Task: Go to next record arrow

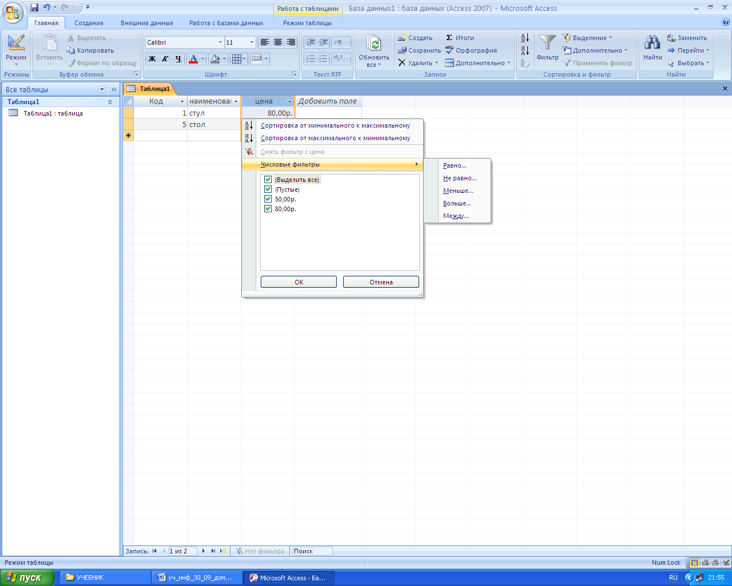Action: tap(203, 551)
